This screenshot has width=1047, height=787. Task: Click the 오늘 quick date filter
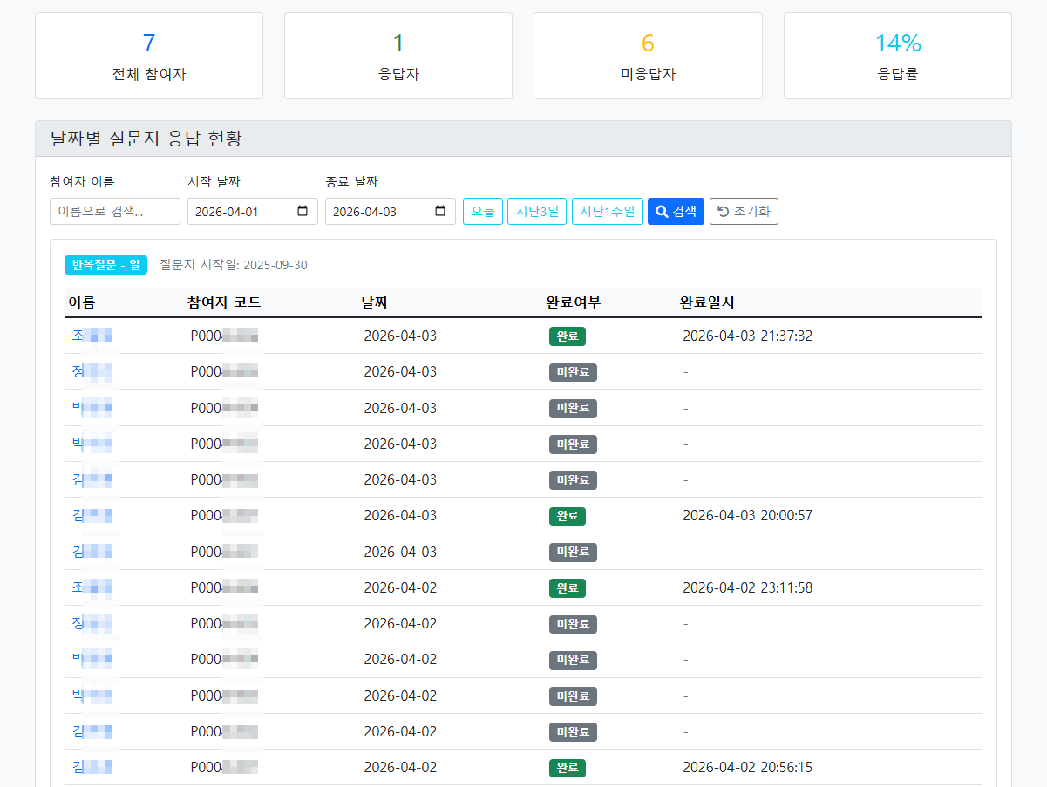coord(483,211)
